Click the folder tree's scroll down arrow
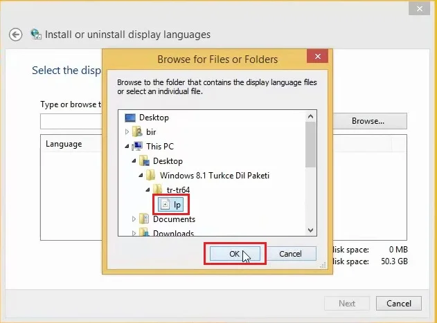The width and height of the screenshot is (437, 323). [x=311, y=230]
